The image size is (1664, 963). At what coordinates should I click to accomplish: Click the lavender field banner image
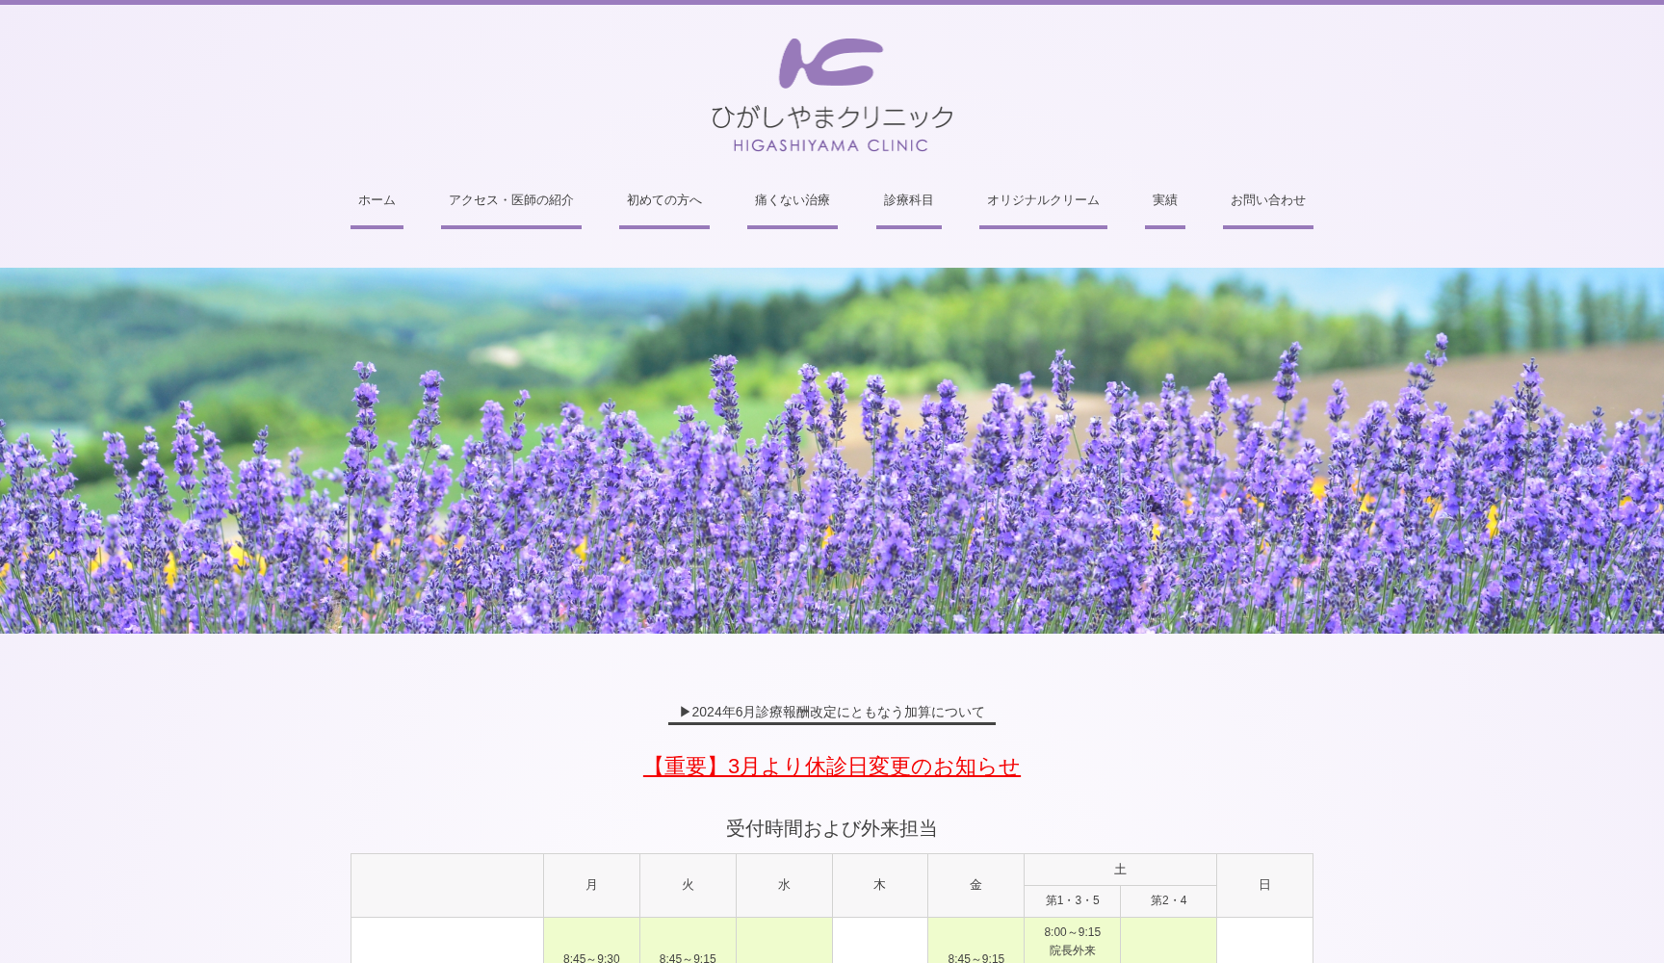tap(832, 450)
